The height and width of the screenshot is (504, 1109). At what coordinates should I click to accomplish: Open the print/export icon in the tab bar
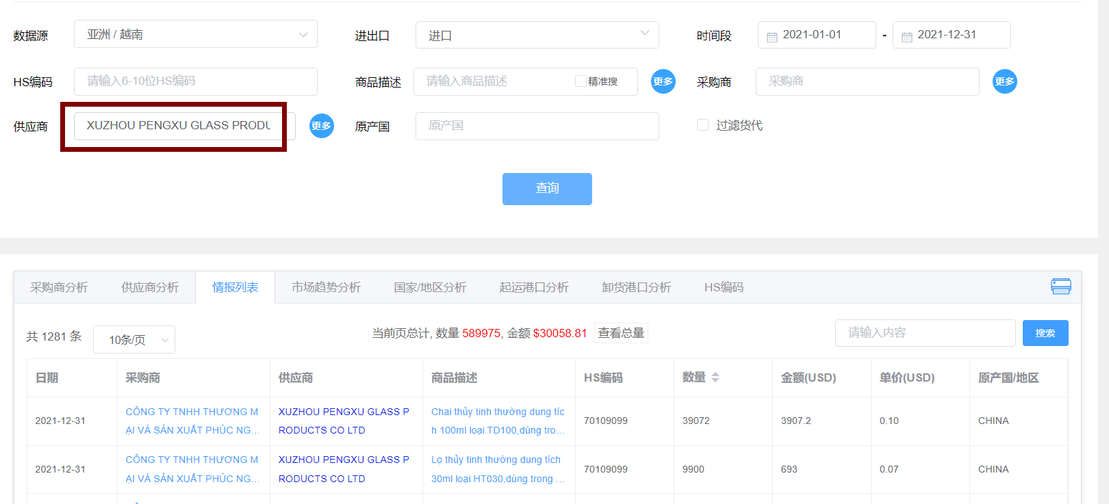[1061, 287]
